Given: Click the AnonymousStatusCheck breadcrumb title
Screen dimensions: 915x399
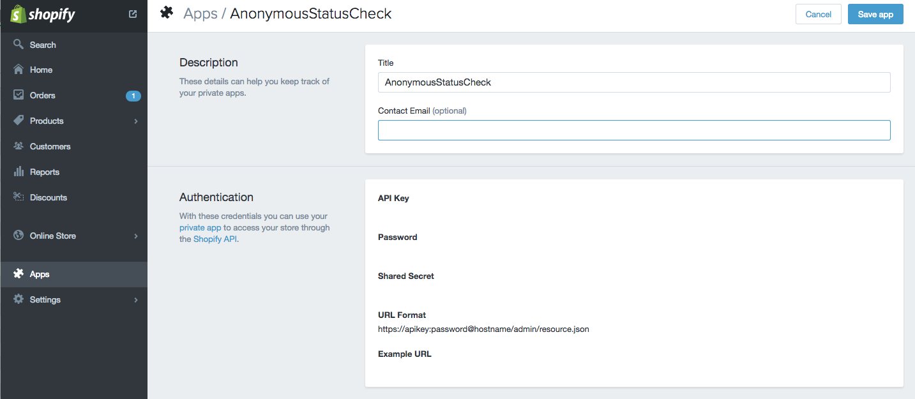Looking at the screenshot, I should pyautogui.click(x=310, y=13).
